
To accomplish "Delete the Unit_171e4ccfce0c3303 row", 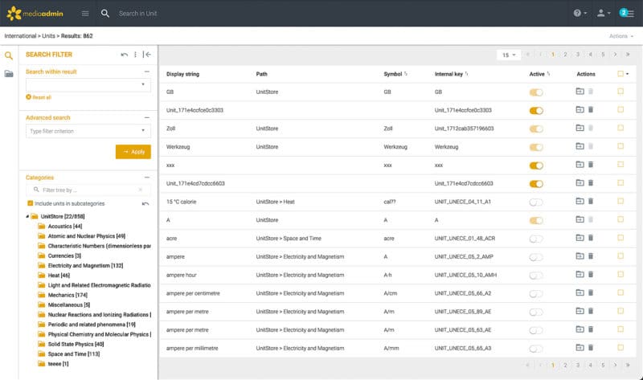I will point(591,110).
